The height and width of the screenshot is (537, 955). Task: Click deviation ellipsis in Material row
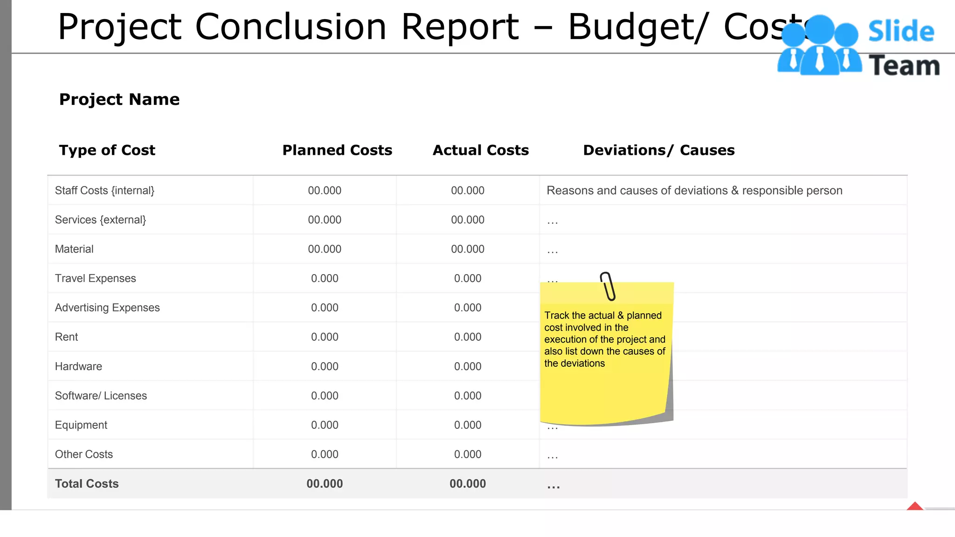(x=553, y=253)
